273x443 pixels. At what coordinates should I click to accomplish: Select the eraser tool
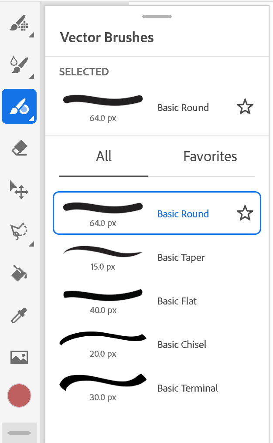19,149
